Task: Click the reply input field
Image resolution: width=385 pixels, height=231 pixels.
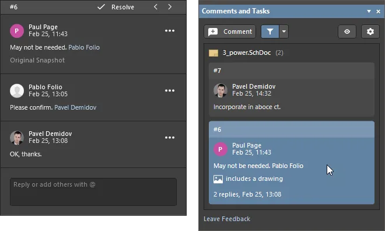Action: pyautogui.click(x=93, y=192)
